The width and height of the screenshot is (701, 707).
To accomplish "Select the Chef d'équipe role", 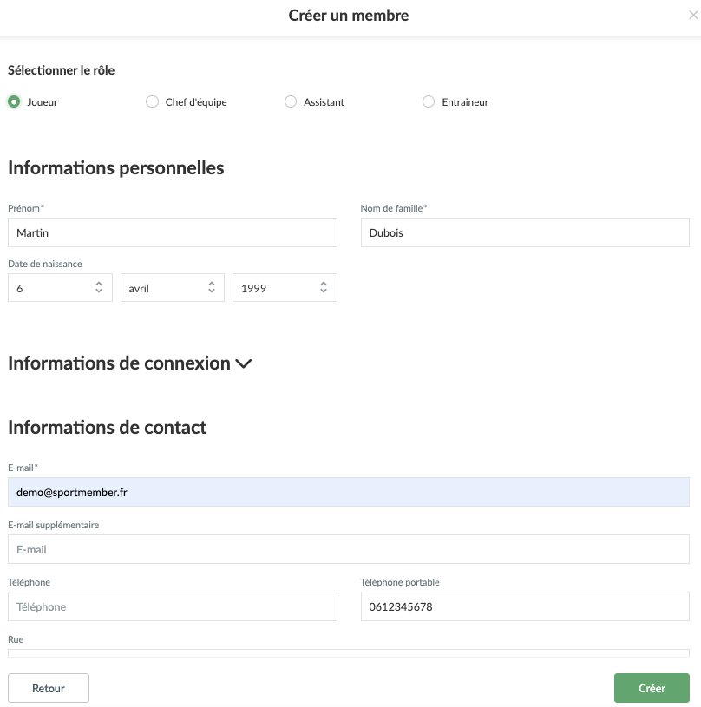I will pos(152,101).
